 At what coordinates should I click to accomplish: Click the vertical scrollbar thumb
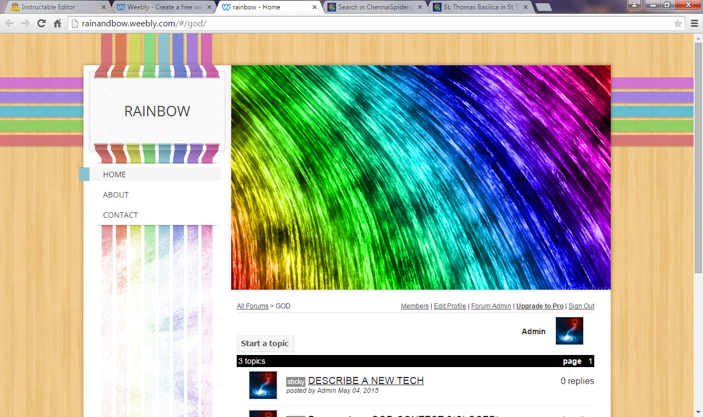click(x=698, y=157)
